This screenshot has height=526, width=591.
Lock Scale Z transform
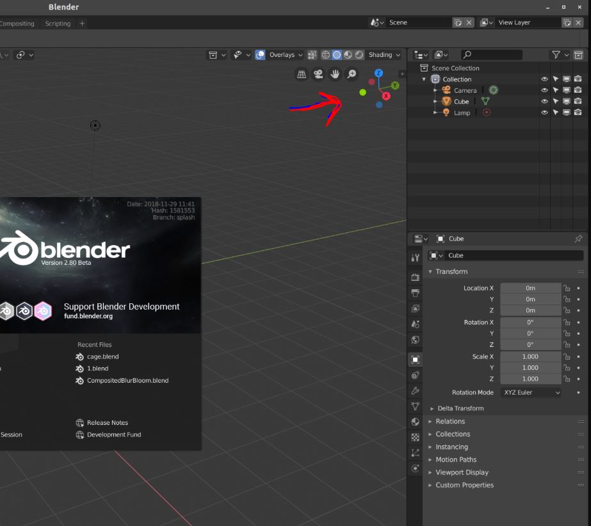pos(567,379)
